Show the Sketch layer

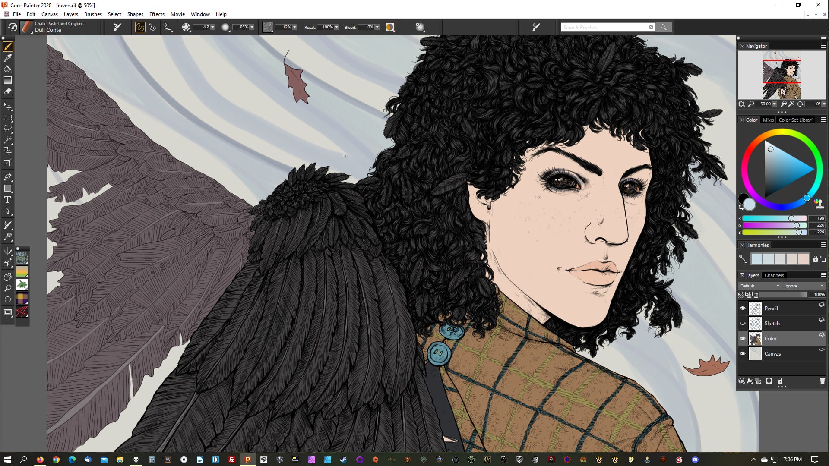pos(743,323)
